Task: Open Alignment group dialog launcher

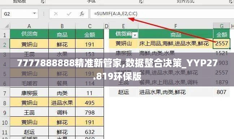Action: (x=230, y=2)
